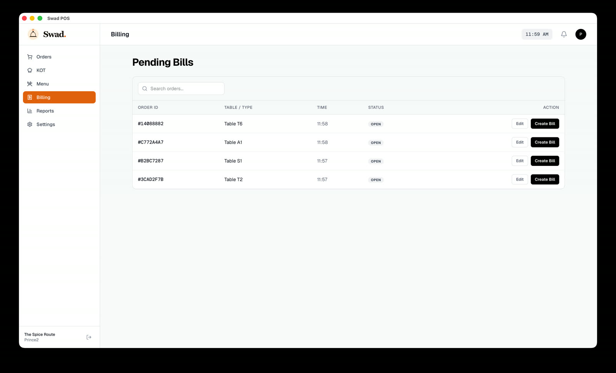Select order ID #C772A4A7 text
616x373 pixels.
tap(151, 142)
